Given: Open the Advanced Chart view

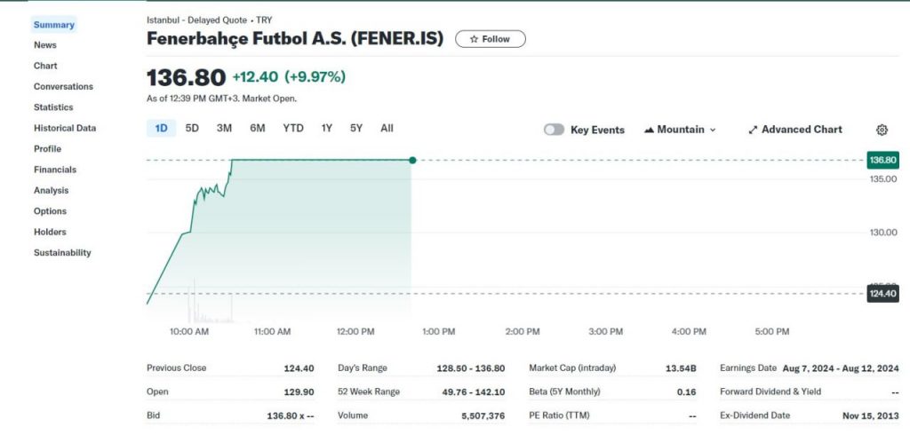Looking at the screenshot, I should [795, 130].
